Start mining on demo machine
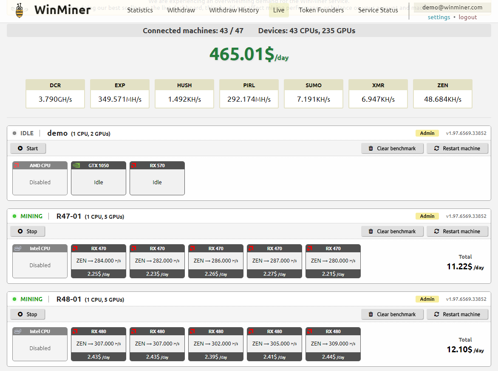This screenshot has height=371, width=498. click(28, 148)
